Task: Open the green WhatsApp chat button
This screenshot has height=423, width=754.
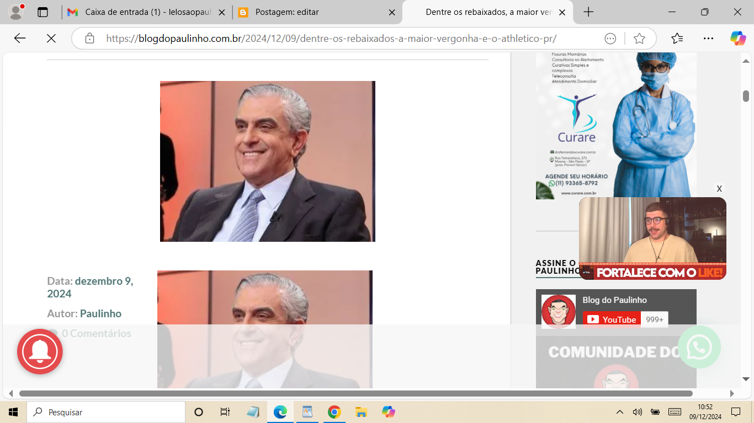Action: [699, 347]
